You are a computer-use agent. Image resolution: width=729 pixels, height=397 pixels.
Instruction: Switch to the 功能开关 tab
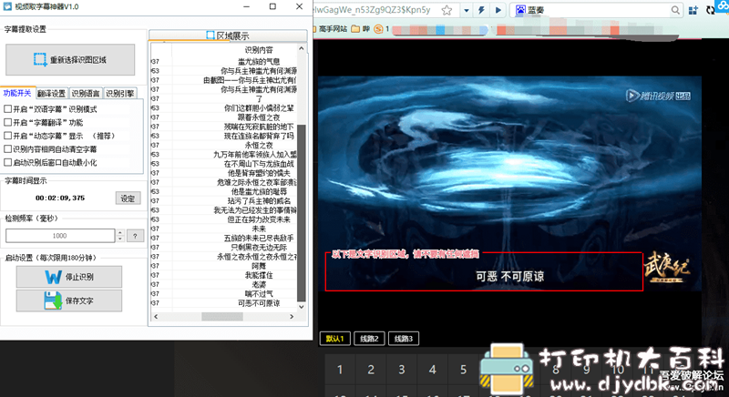[17, 93]
